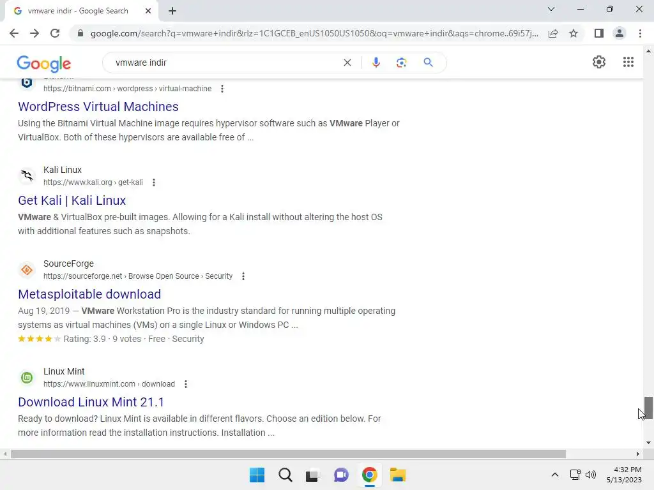The height and width of the screenshot is (490, 654).
Task: Share this page from the address bar
Action: [553, 33]
